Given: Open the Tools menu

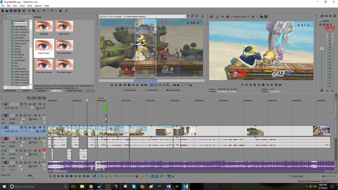Looking at the screenshot, I should click(30, 6).
